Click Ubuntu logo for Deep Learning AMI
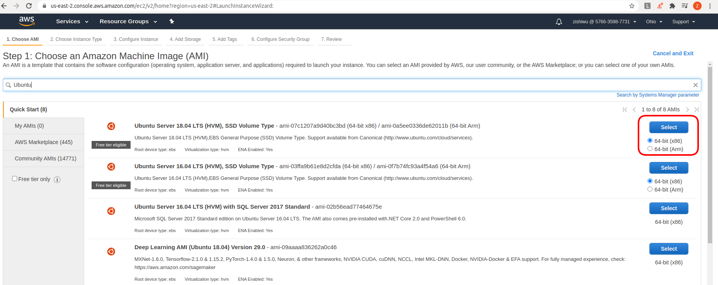The width and height of the screenshot is (718, 285). 111,252
